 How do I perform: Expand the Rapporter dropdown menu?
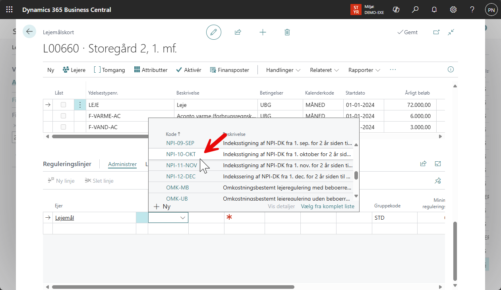364,70
